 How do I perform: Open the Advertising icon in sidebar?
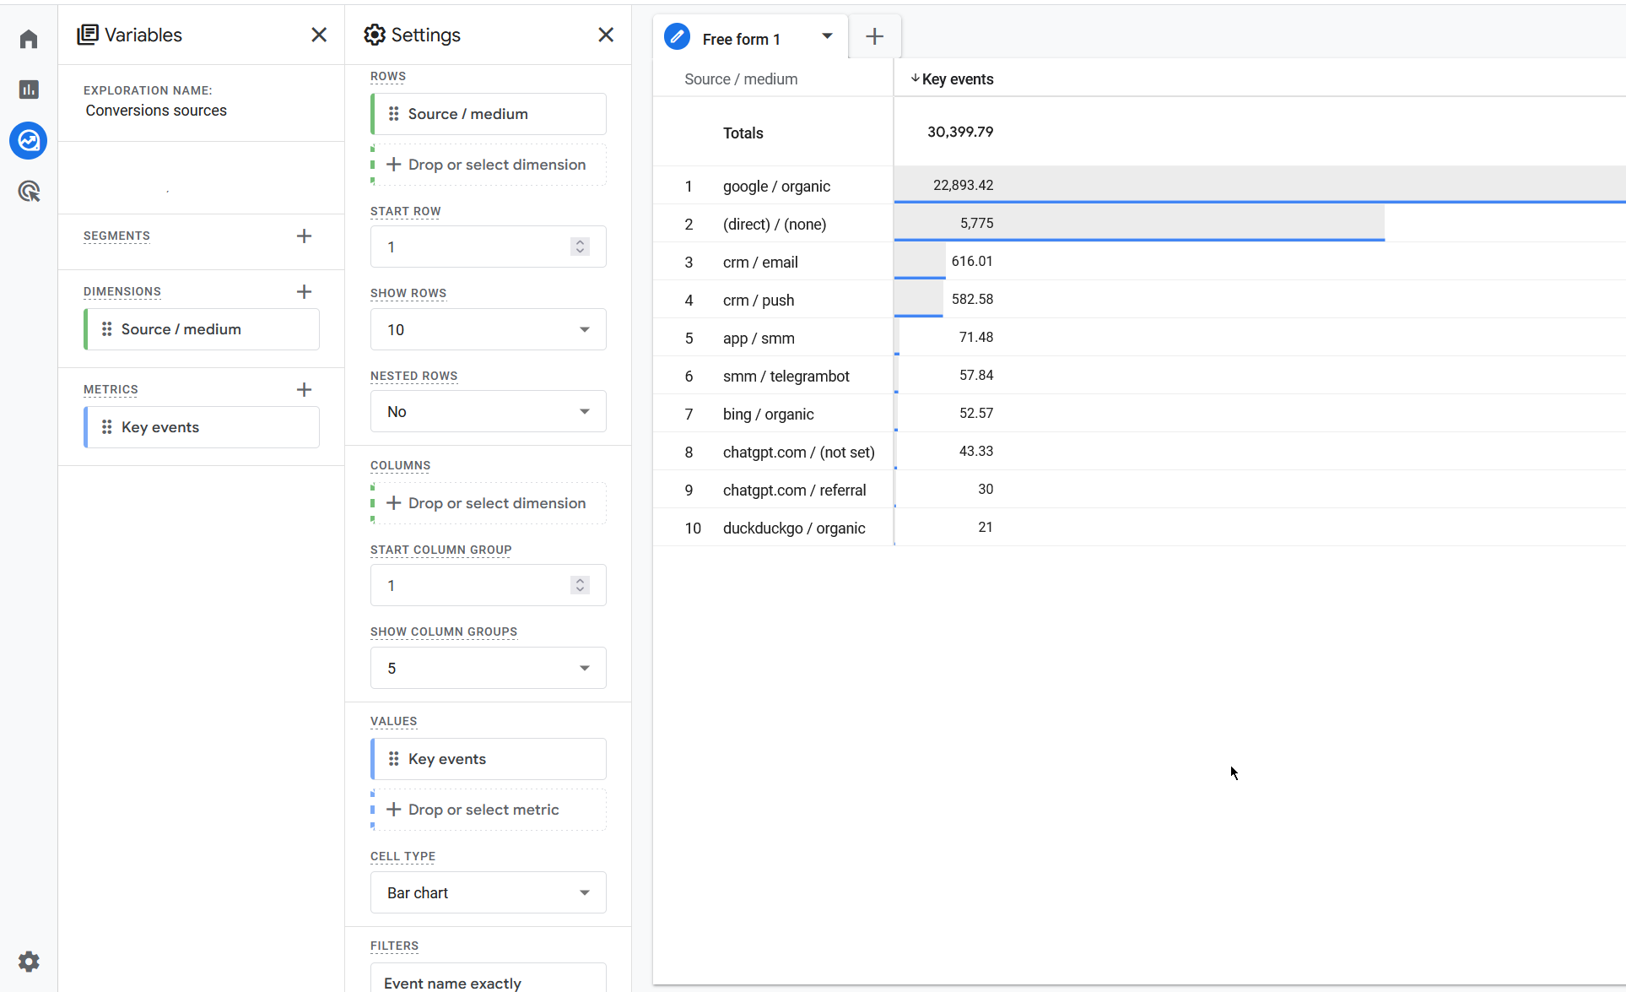[x=29, y=192]
